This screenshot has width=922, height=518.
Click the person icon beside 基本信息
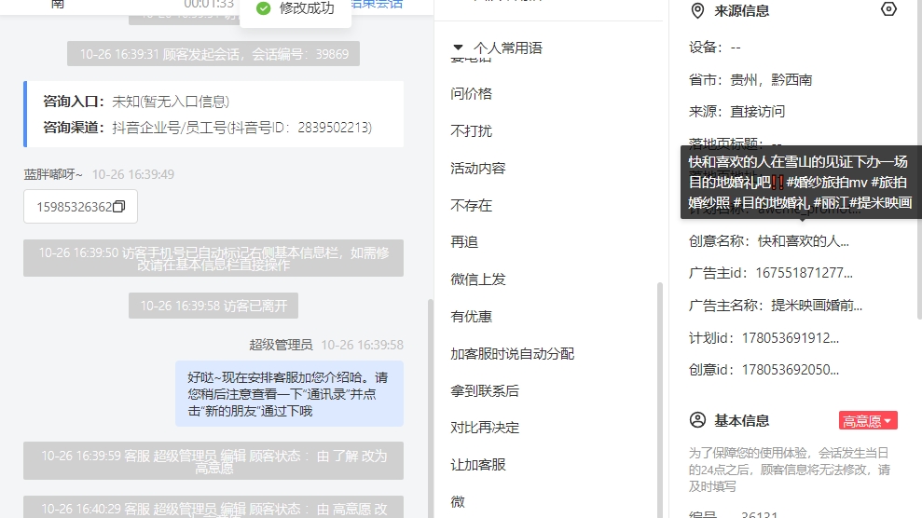click(697, 420)
